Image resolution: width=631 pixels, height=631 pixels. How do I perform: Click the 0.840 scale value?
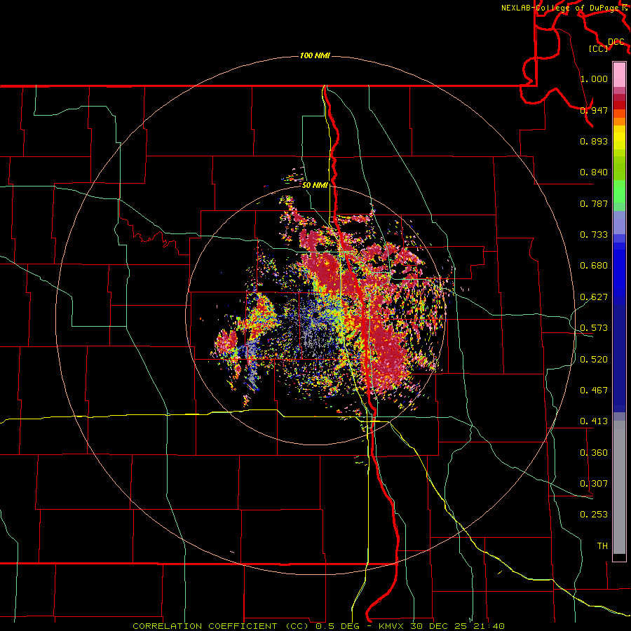594,172
